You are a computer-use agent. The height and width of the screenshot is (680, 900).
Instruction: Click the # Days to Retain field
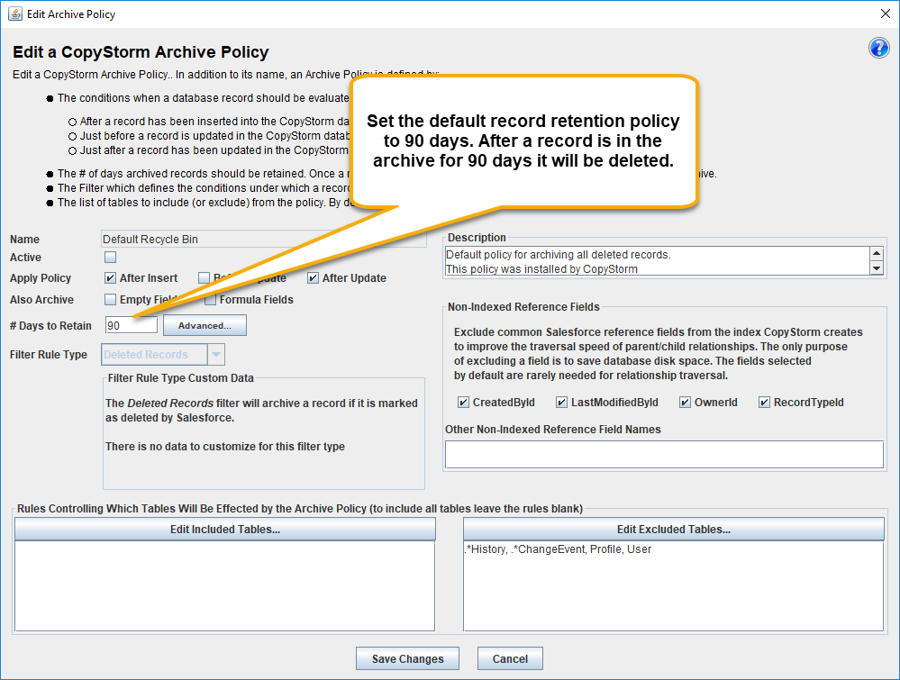tap(132, 325)
